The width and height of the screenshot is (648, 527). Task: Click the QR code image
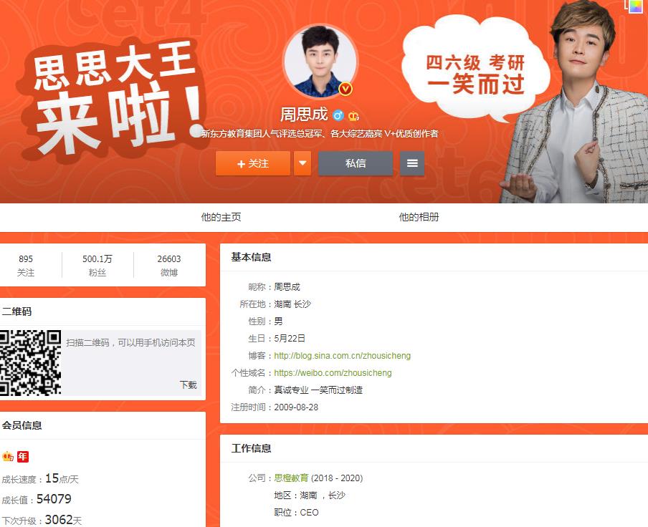31,362
